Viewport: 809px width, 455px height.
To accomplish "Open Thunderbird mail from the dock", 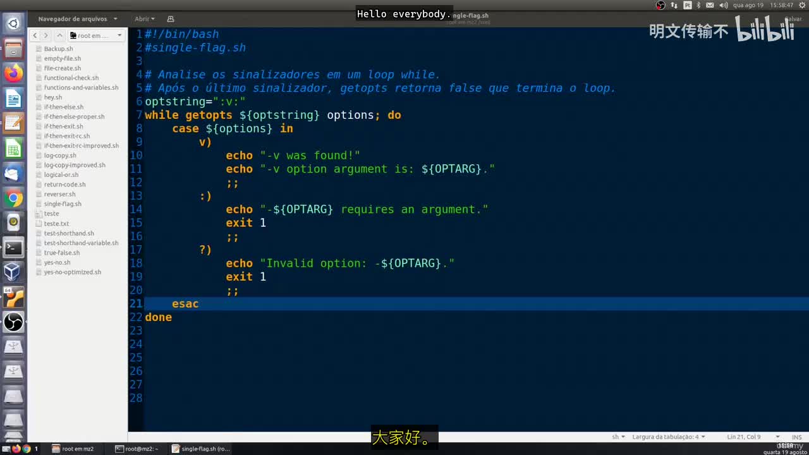I will (13, 173).
